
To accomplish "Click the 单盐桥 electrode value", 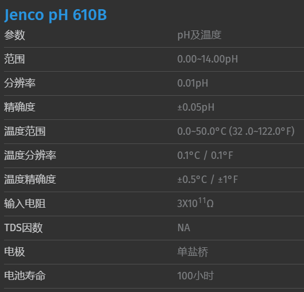I will [193, 252].
